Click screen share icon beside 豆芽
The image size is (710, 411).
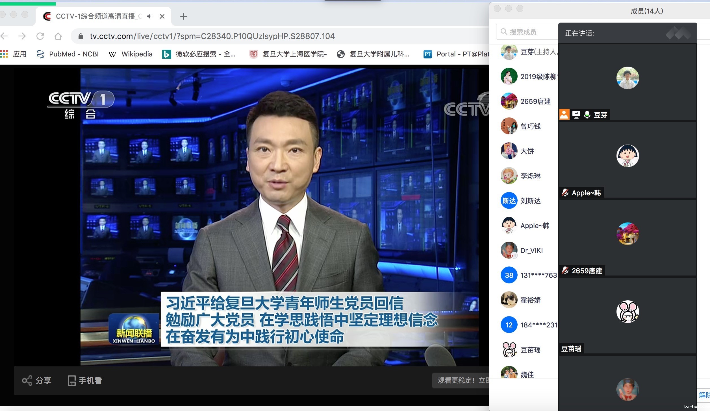(576, 114)
